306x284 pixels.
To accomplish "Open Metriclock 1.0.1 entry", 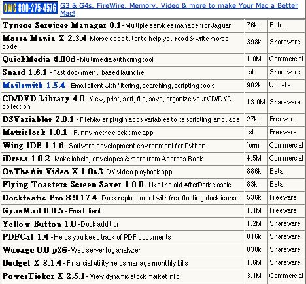I will click(x=35, y=133).
